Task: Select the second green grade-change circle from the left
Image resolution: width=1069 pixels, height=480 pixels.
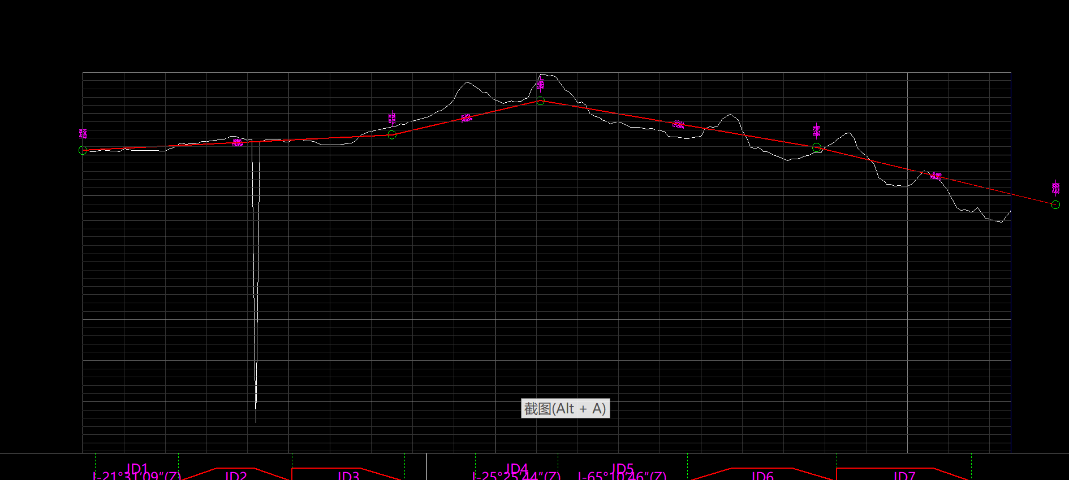Action: coord(392,135)
